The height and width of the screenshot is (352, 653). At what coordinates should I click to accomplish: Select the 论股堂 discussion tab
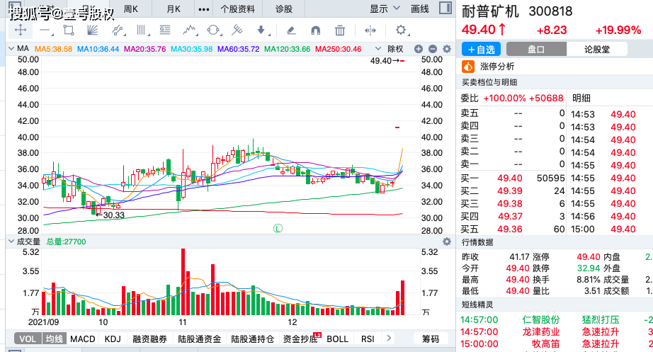pos(597,49)
